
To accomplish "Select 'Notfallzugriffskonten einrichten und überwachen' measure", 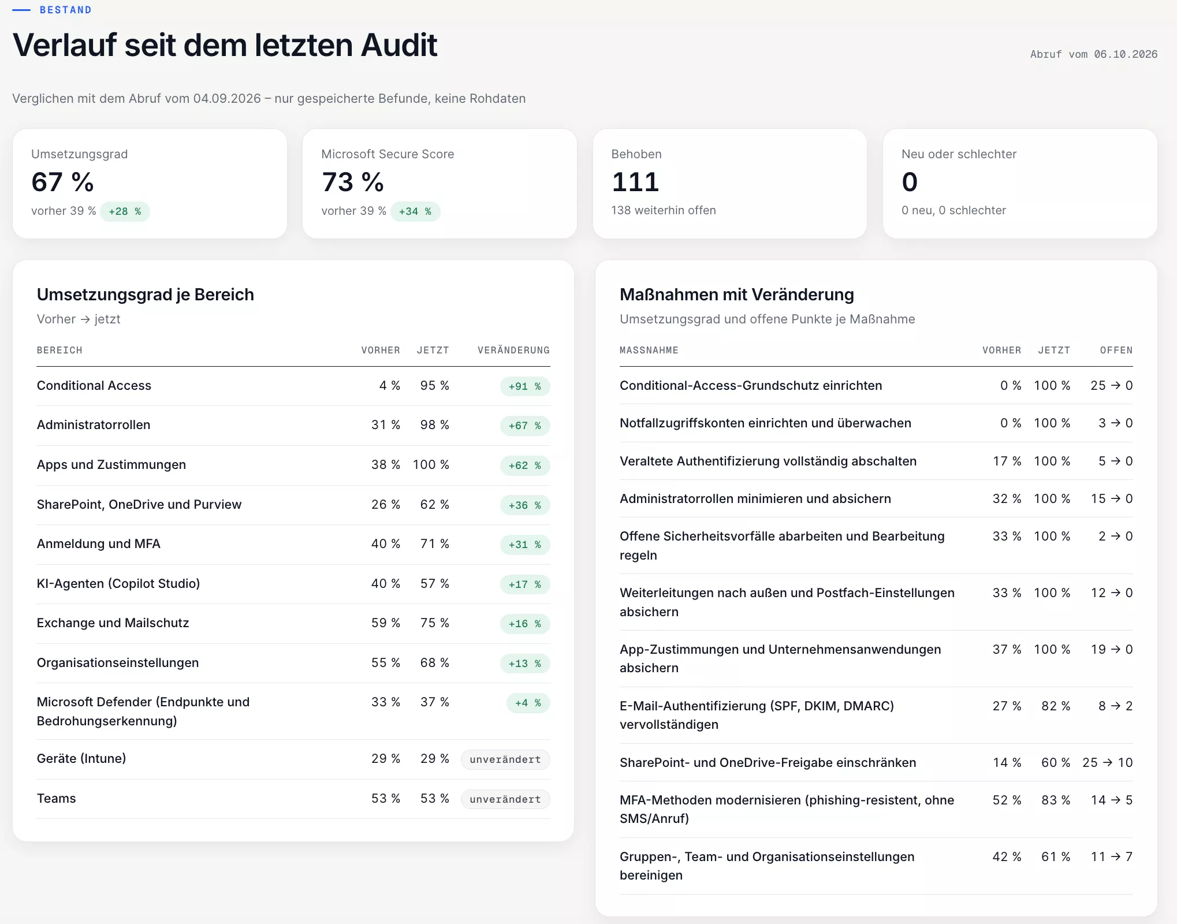I will 765,423.
